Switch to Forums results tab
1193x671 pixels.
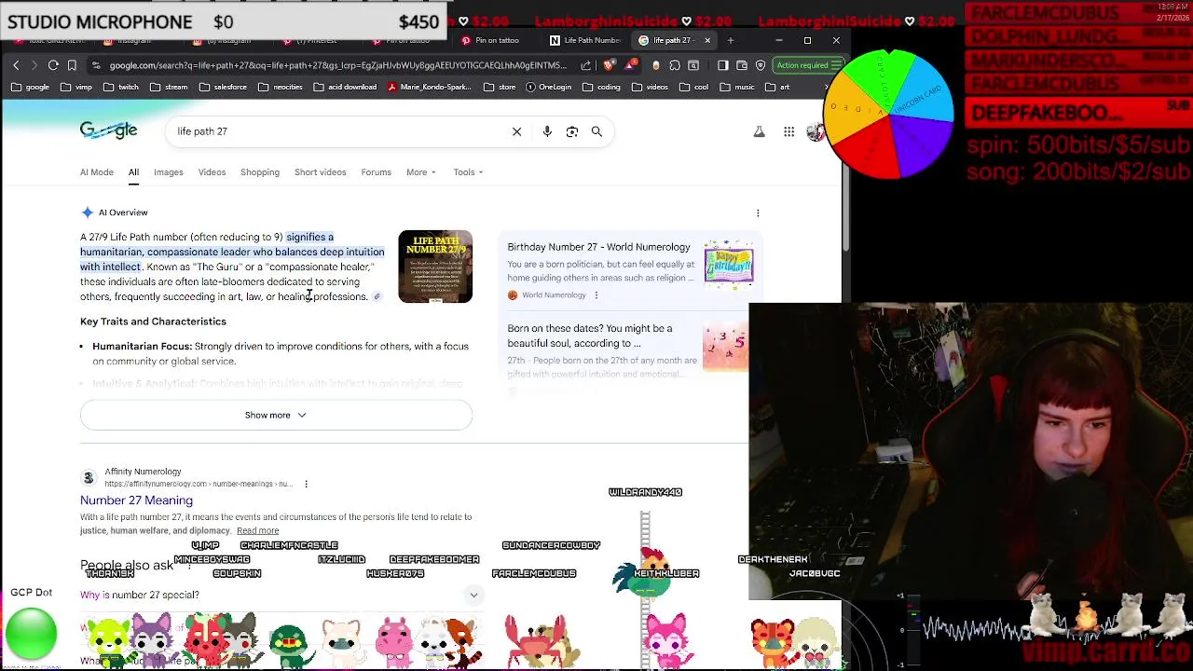377,172
